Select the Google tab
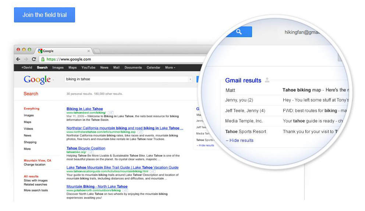Viewport: 365px width, 211px height. point(63,51)
